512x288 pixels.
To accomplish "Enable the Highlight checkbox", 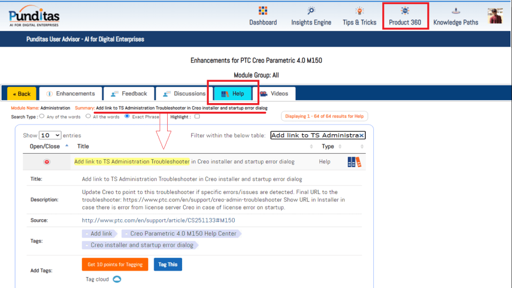I will 197,117.
